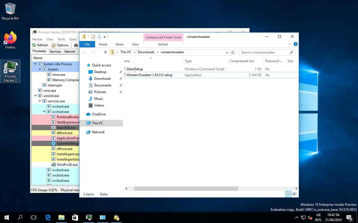This screenshot has width=358, height=223.
Task: Switch to Large icons view in Explorer status bar
Action: (x=295, y=194)
